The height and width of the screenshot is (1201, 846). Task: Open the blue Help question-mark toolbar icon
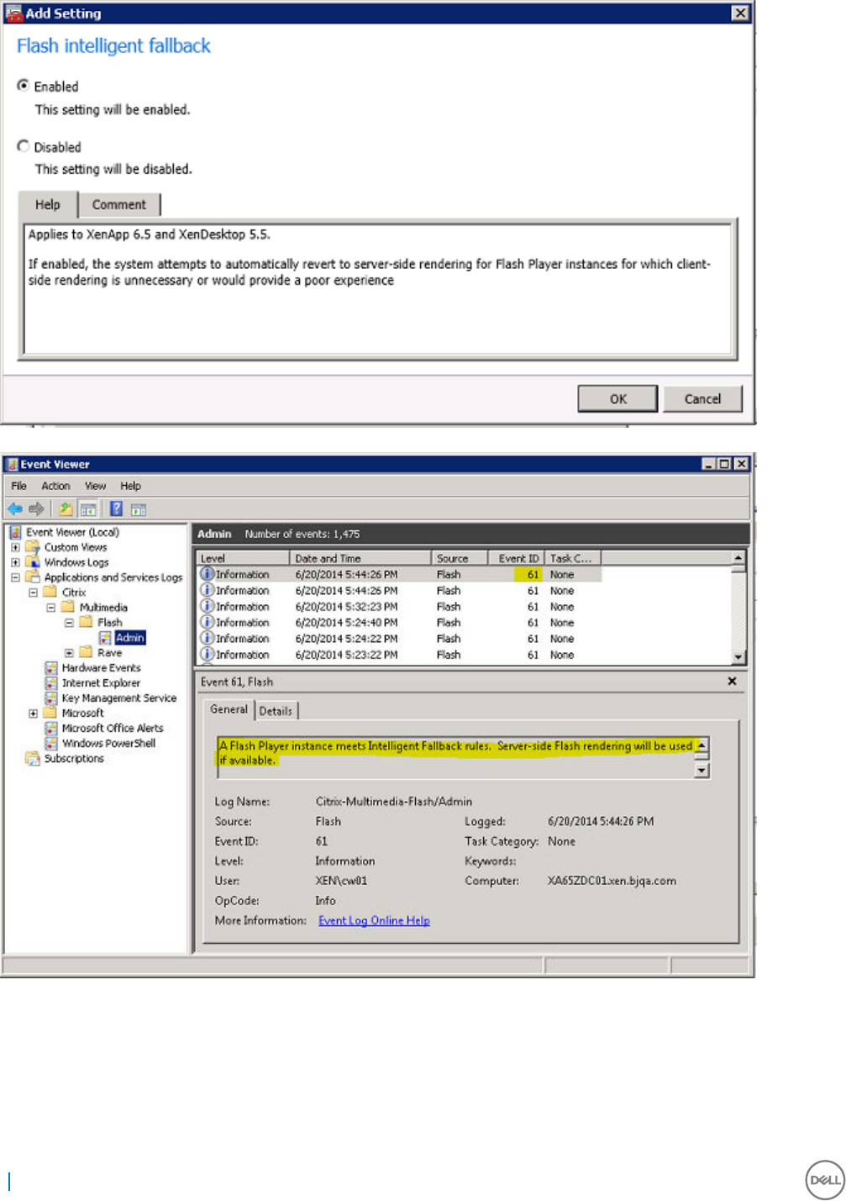(x=117, y=508)
